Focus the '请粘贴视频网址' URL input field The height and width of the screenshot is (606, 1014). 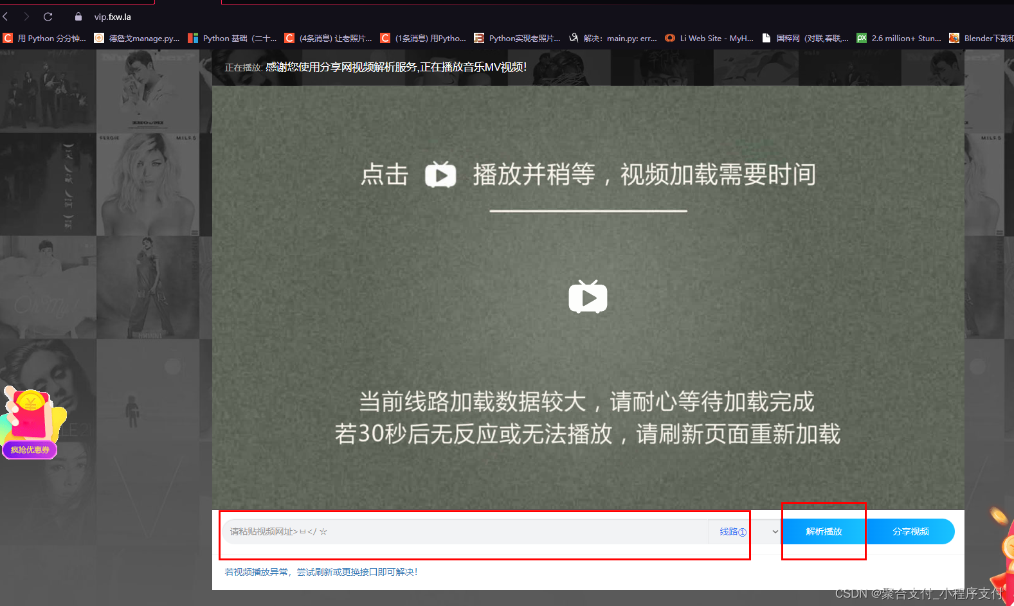point(466,531)
